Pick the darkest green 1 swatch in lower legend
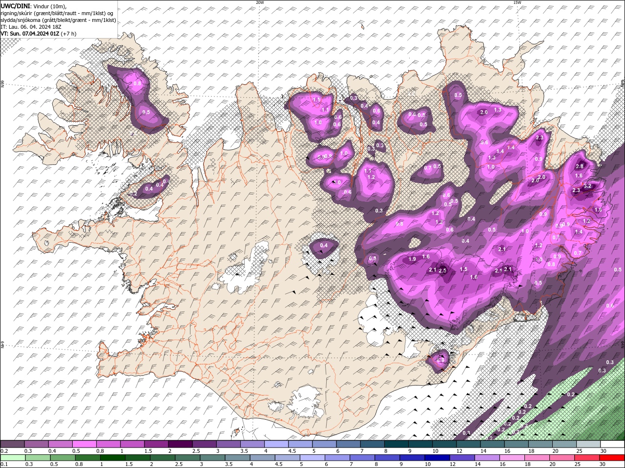This screenshot has height=468, width=625. tap(113, 458)
